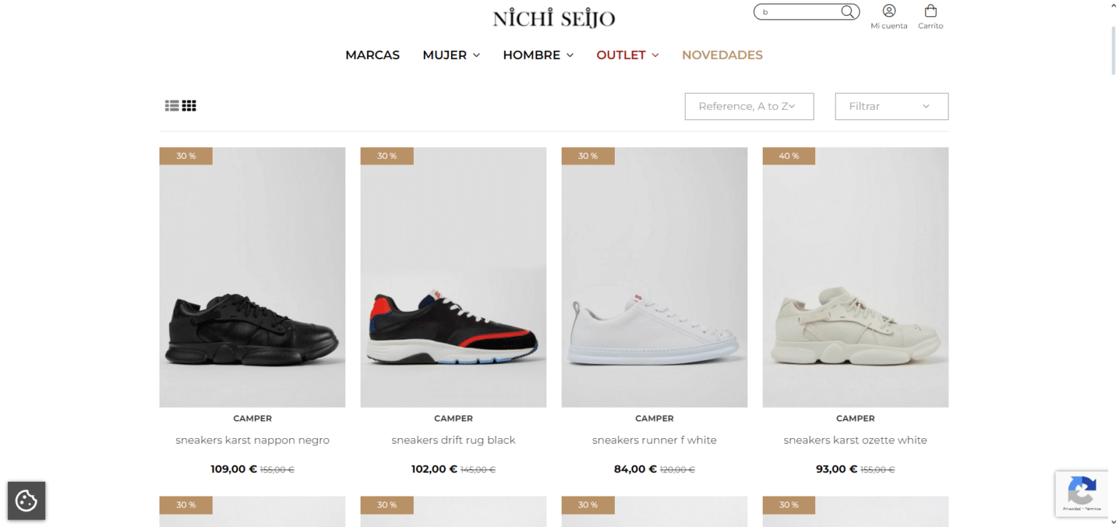Open the MARCAS menu item
The width and height of the screenshot is (1119, 527).
pos(372,55)
